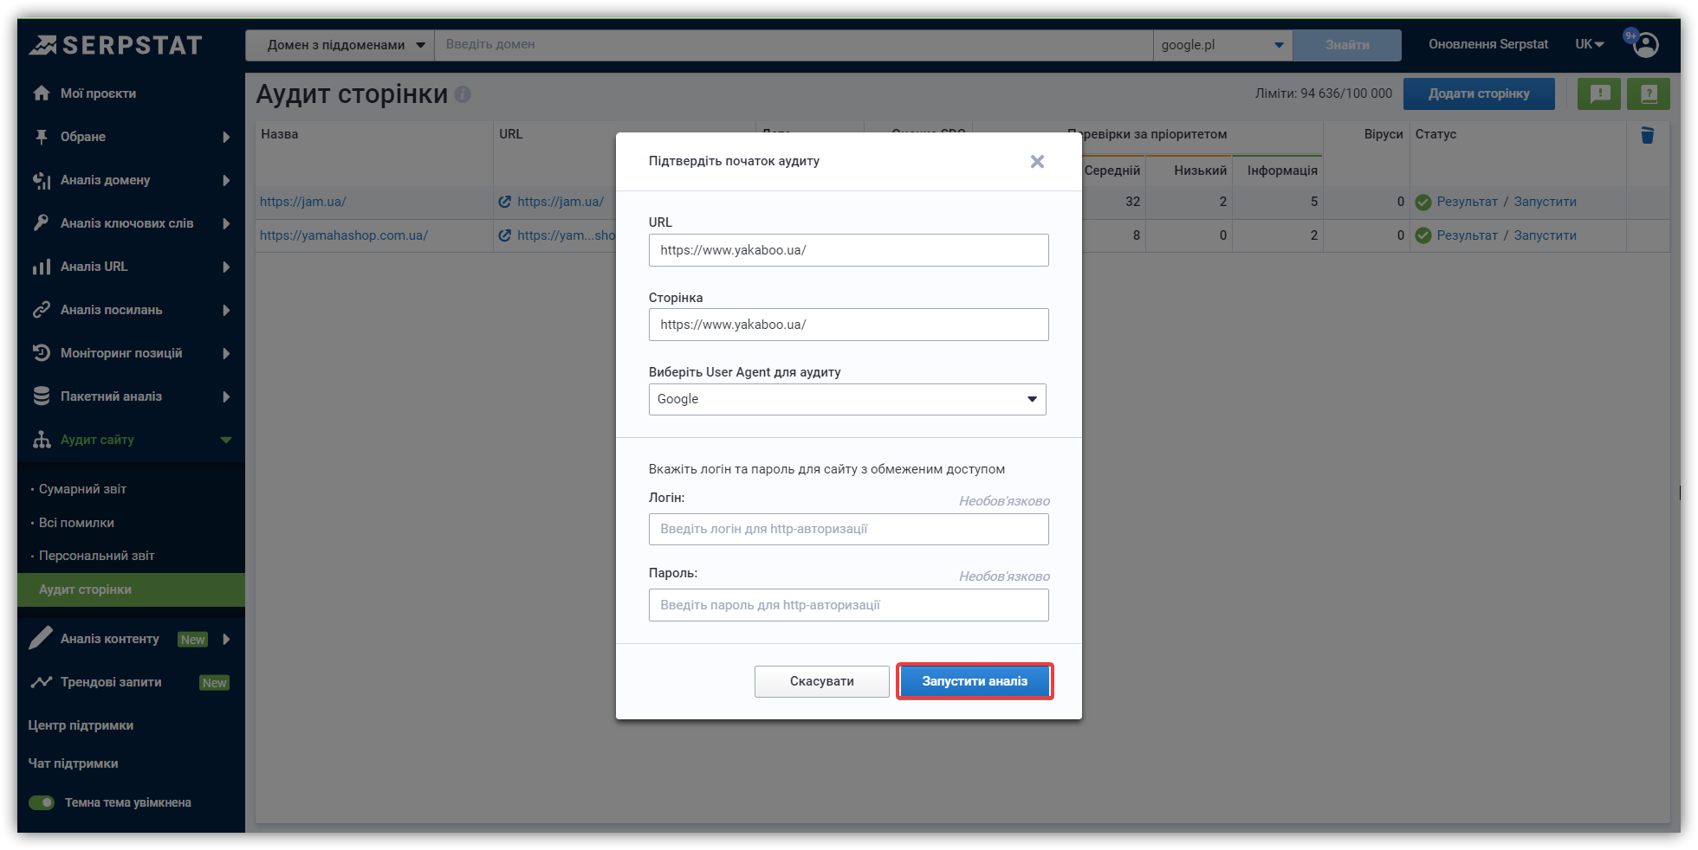Open Оновлення Serpstat link
1698x850 pixels.
[x=1488, y=44]
